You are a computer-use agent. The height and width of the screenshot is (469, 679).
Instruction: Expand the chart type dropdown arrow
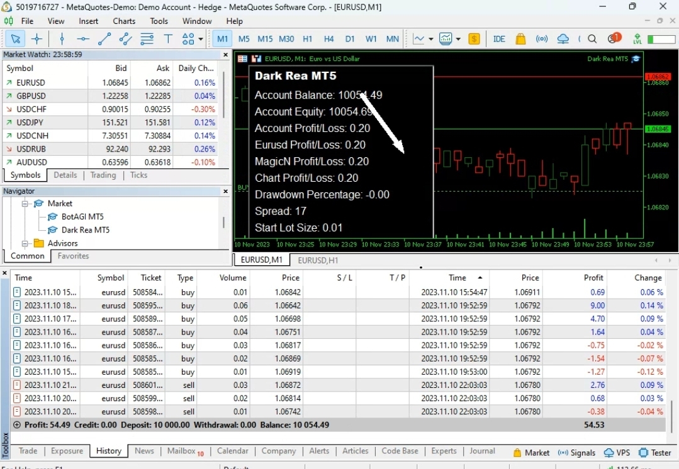click(x=431, y=39)
